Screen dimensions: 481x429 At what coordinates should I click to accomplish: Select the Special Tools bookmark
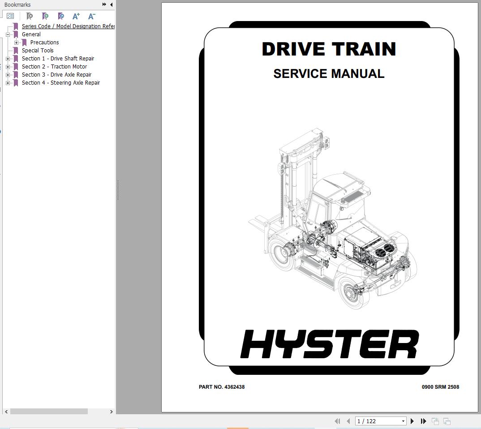coord(38,51)
